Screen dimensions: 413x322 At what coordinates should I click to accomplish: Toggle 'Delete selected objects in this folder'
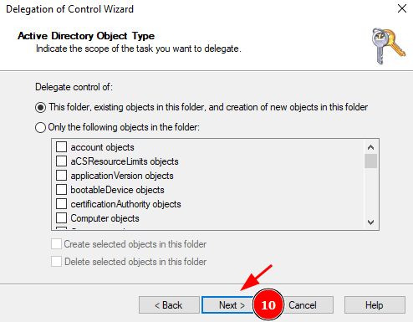click(x=56, y=262)
